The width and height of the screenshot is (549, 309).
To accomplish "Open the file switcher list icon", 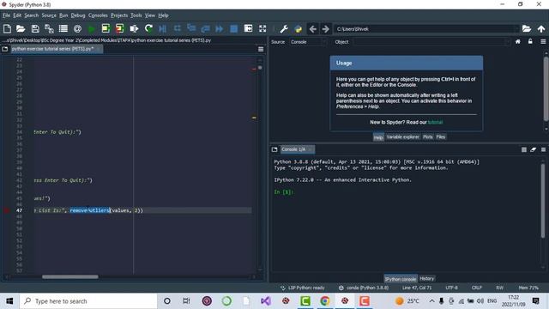I will tap(63, 28).
